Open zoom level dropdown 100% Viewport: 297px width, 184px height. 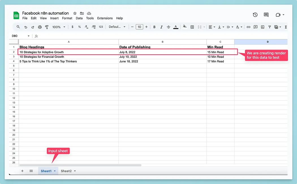point(59,27)
